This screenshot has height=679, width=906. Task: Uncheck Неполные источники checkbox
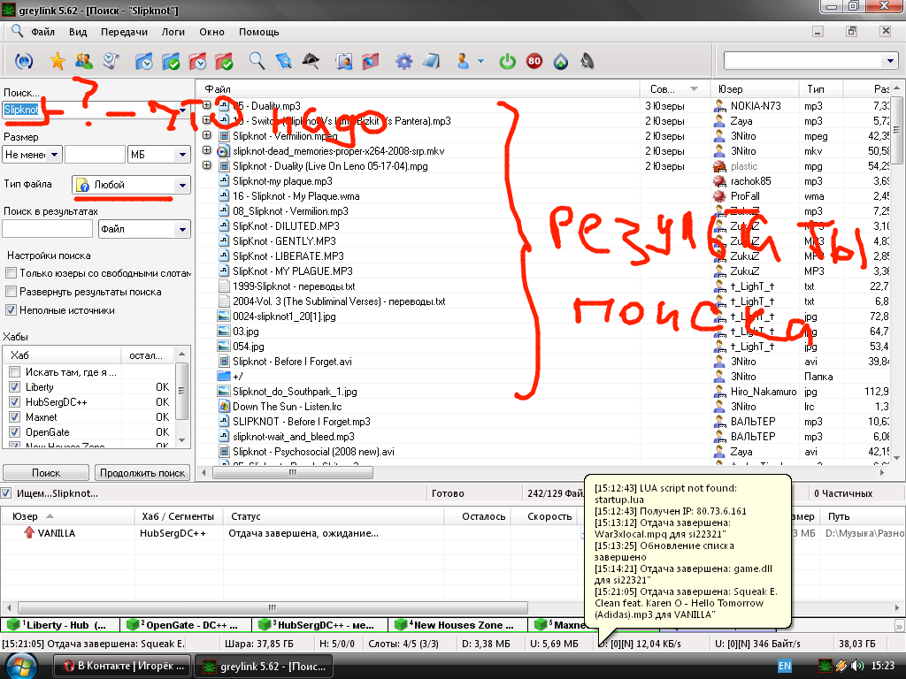tap(11, 310)
